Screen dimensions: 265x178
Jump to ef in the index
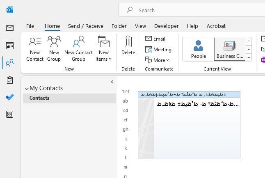[126, 120]
